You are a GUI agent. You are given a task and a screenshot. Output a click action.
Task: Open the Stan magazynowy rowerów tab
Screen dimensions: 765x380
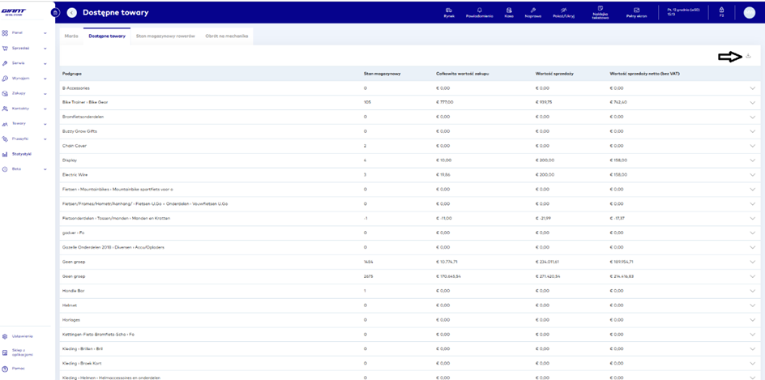(x=165, y=36)
